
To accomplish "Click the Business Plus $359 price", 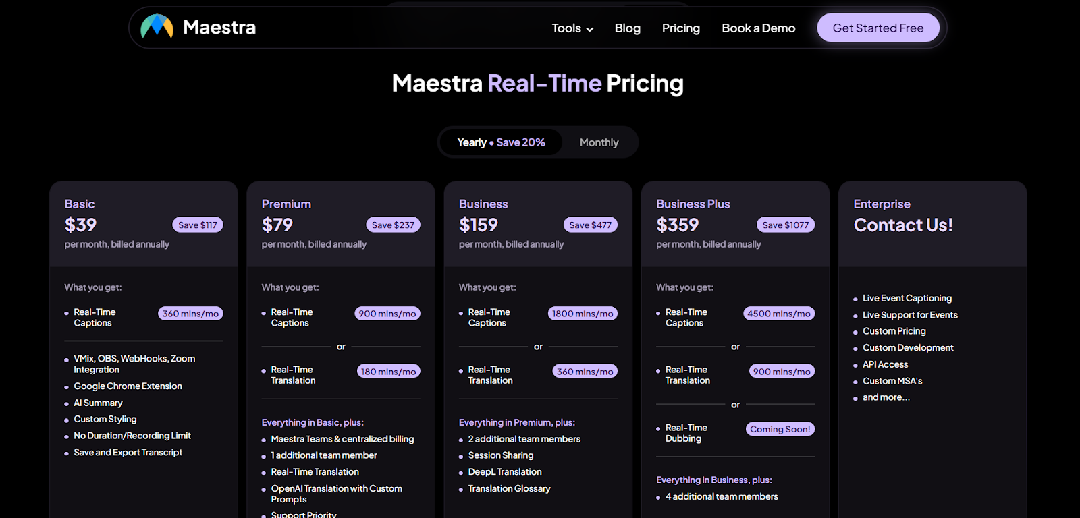I will click(x=678, y=225).
